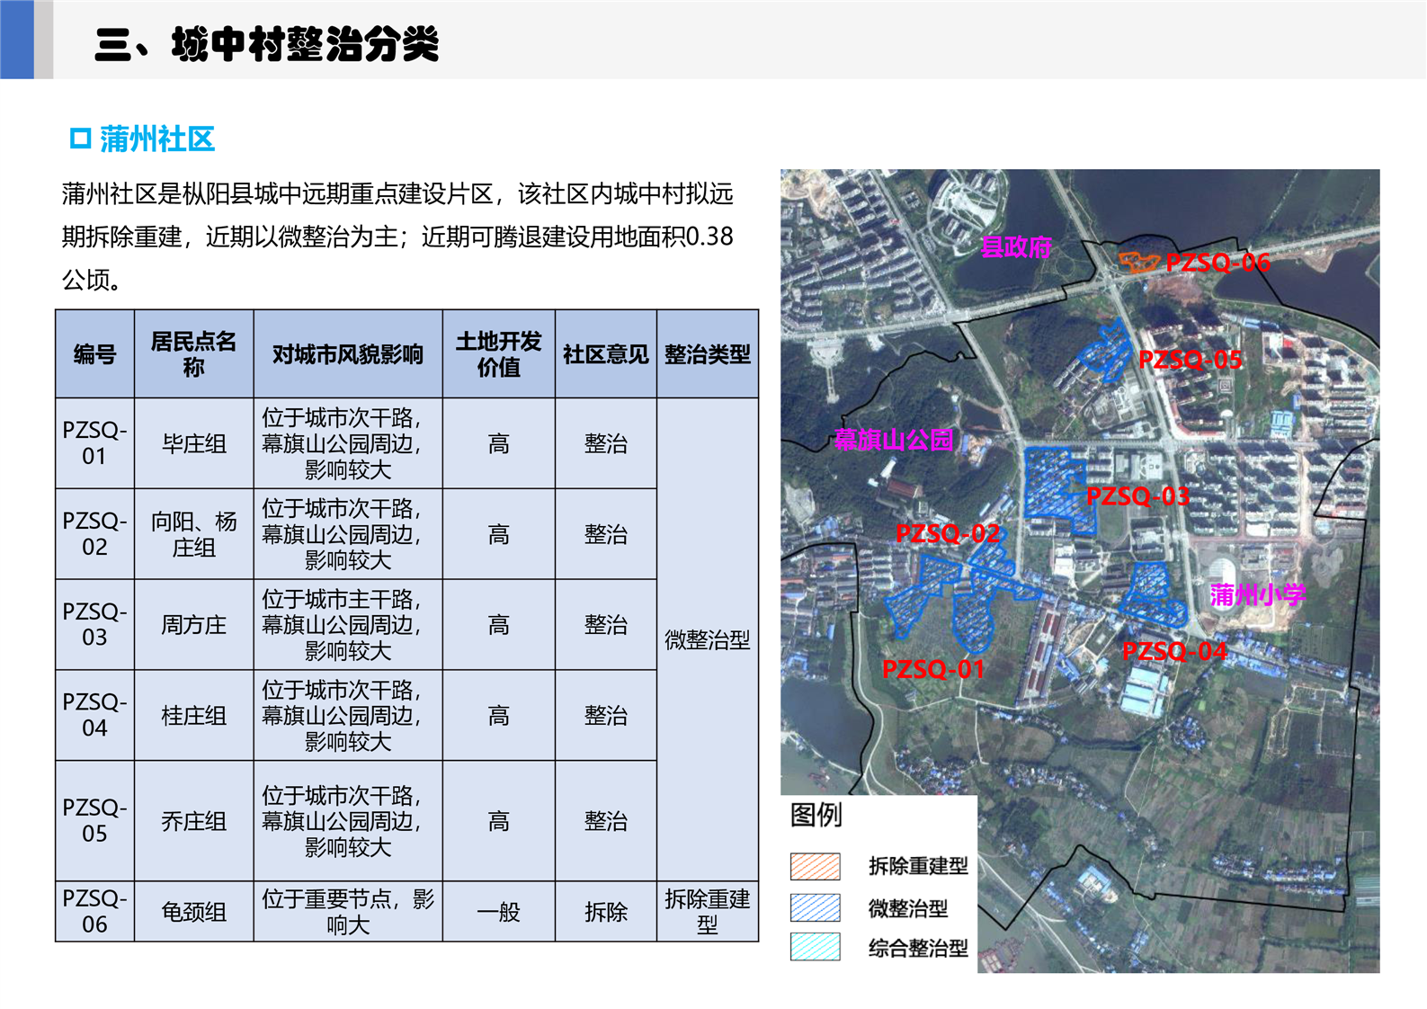Click the intro paragraph starting 蒲州社区是枞阳县
The height and width of the screenshot is (1009, 1427).
click(397, 237)
